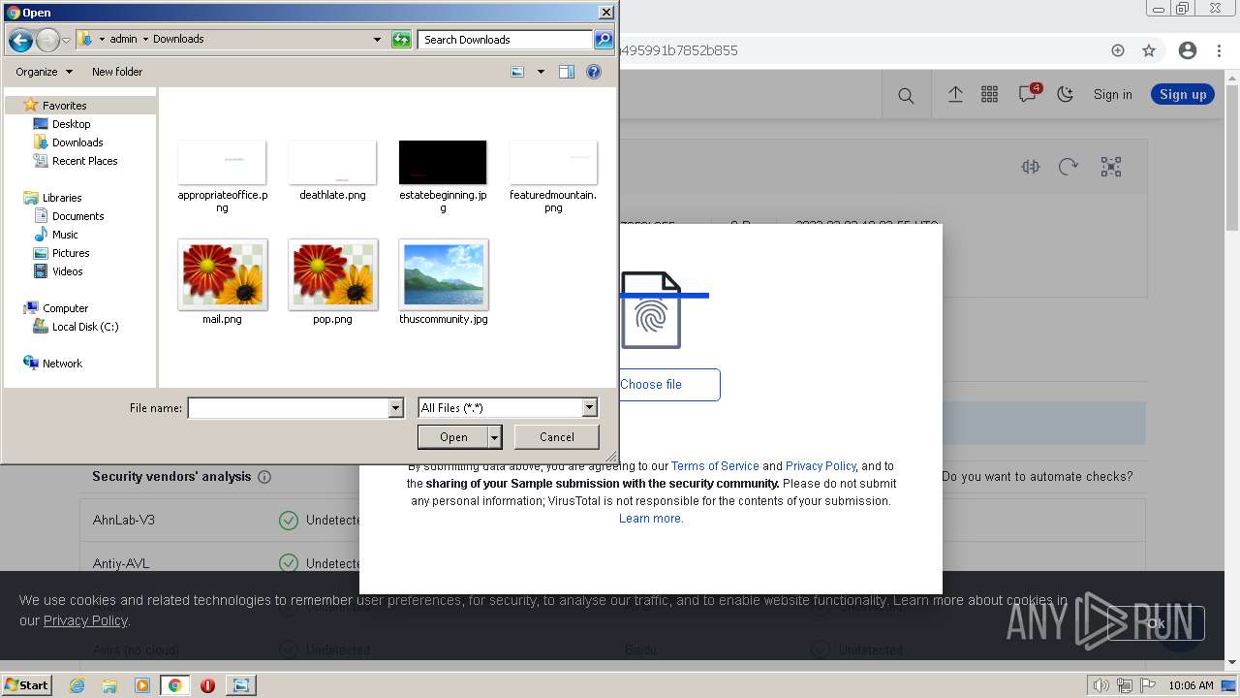Screen dimensions: 1240x698
Task: Open Internet Explorer from taskbar
Action: click(77, 685)
